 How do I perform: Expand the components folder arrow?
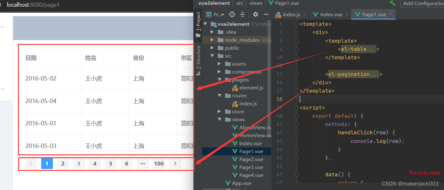tap(219, 72)
